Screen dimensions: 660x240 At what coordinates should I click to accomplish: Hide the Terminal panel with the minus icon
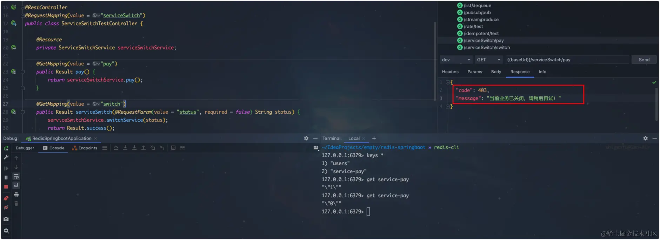(x=655, y=138)
